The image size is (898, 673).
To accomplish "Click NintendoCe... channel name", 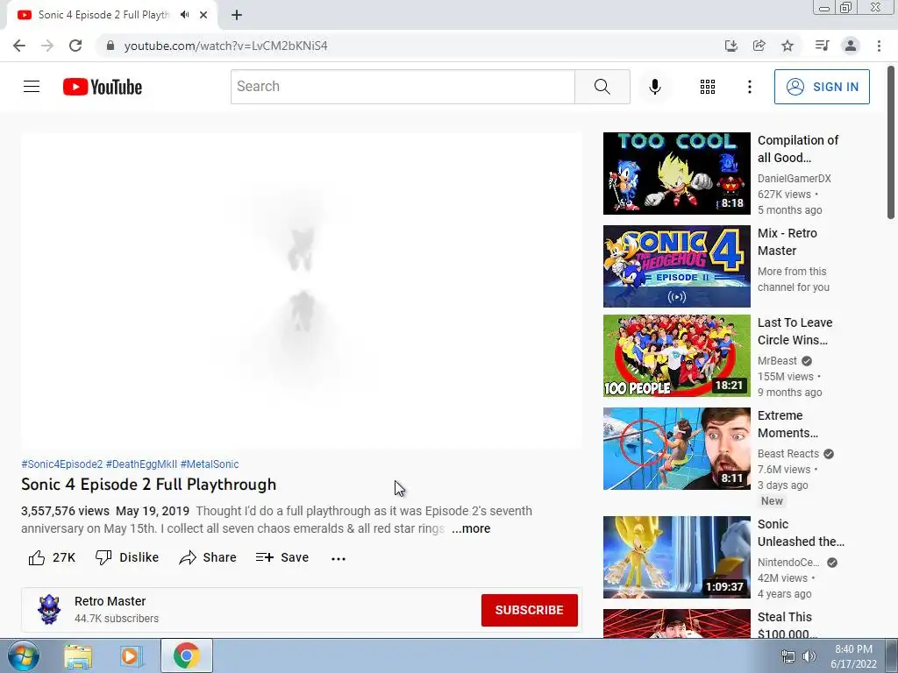I will (x=788, y=563).
